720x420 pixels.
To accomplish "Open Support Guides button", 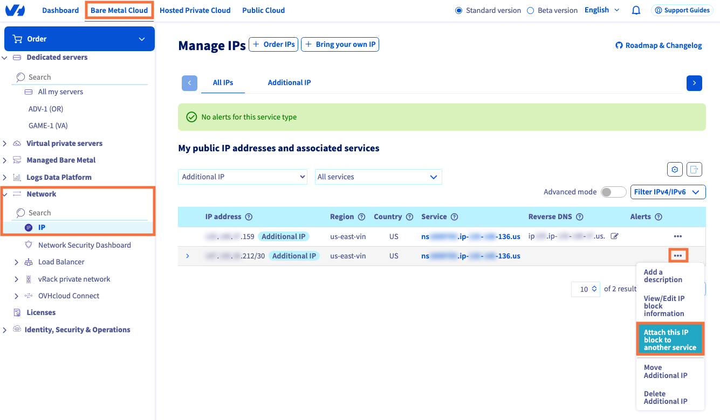I will tap(681, 10).
